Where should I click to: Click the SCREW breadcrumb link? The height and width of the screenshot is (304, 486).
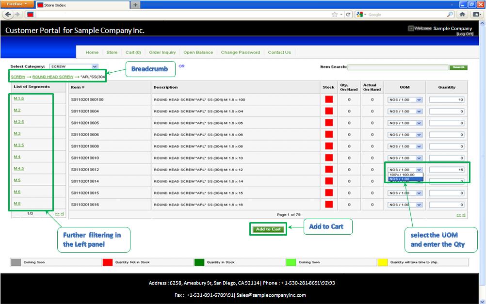coord(18,77)
